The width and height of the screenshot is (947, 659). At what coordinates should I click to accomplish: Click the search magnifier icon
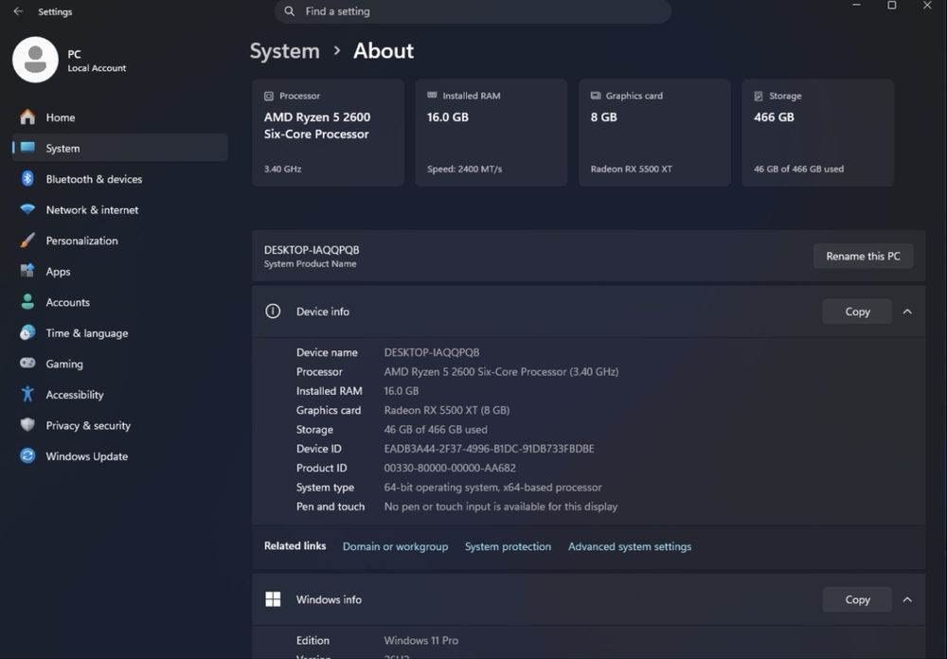tap(289, 11)
